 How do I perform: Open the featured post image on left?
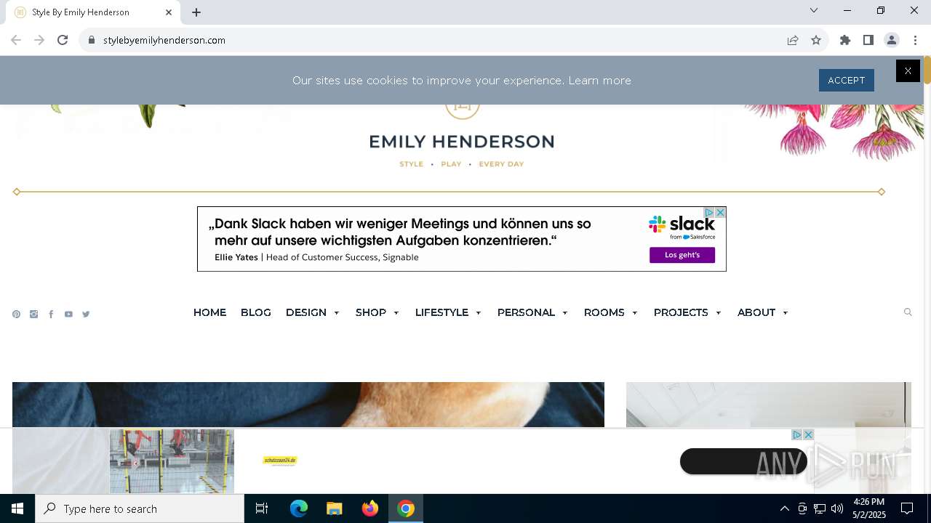(x=308, y=405)
